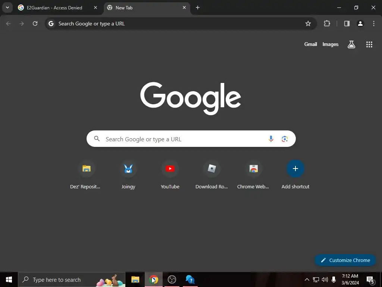382x287 pixels.
Task: Show hidden system tray icons
Action: (307, 280)
